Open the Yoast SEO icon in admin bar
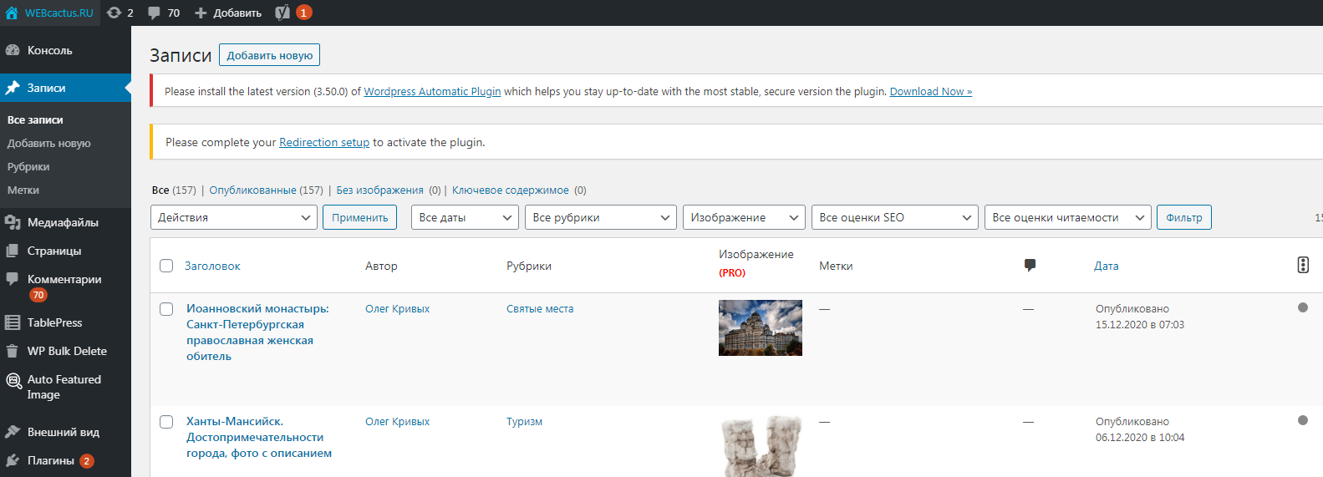The height and width of the screenshot is (477, 1323). coord(282,13)
